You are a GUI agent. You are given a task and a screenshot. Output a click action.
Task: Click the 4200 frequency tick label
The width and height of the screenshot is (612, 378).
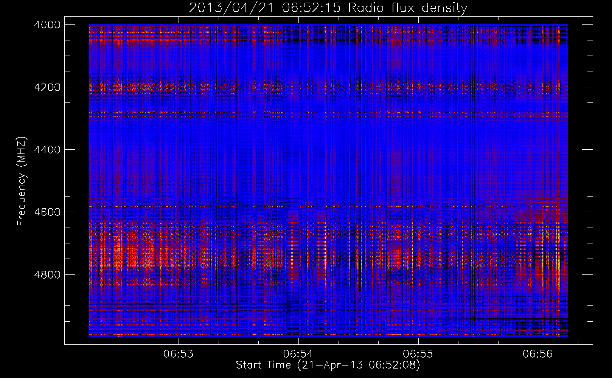click(x=47, y=87)
